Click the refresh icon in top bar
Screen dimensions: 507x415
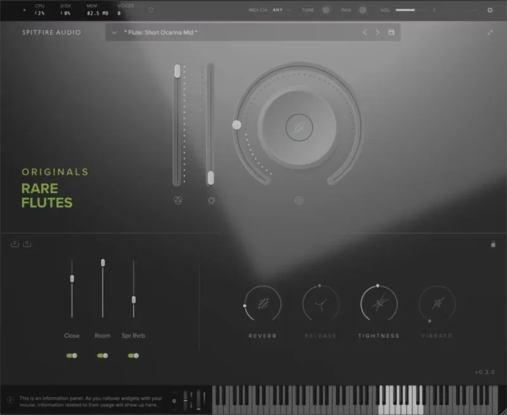(151, 10)
